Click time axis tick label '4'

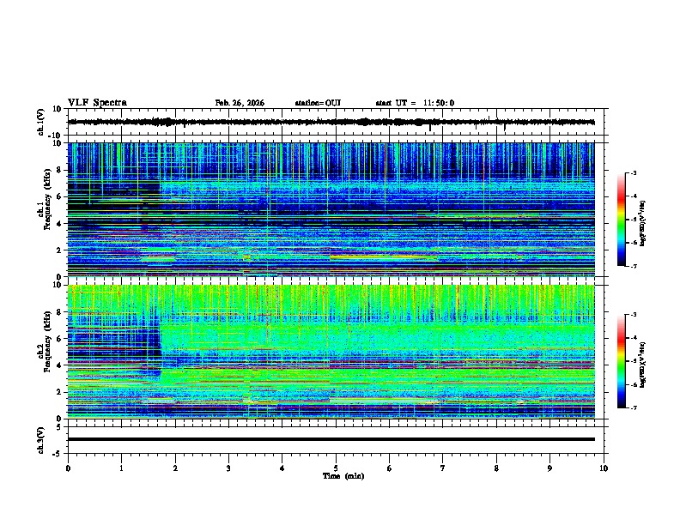click(x=282, y=468)
